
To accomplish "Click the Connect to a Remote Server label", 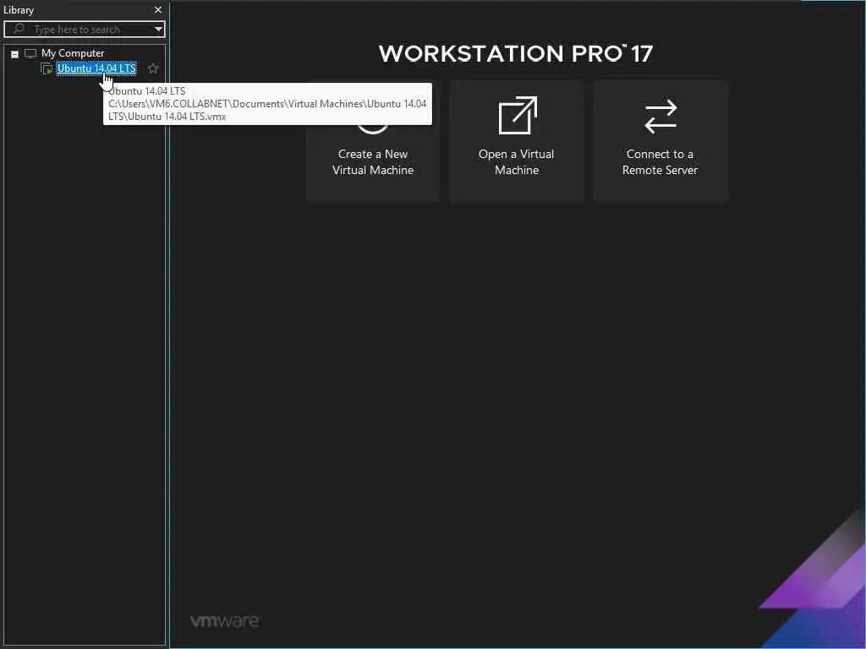I will (660, 162).
